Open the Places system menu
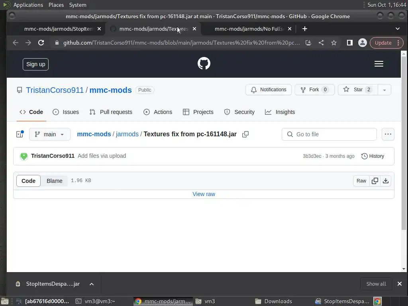Screen dimensions: 408x306 (x=56, y=5)
